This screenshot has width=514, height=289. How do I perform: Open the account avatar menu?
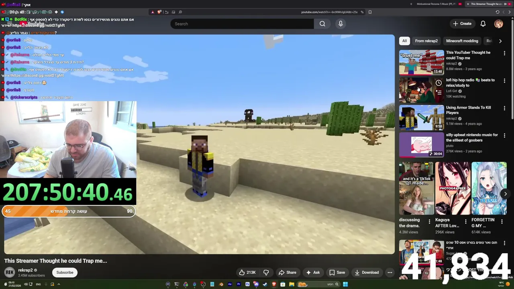498,24
